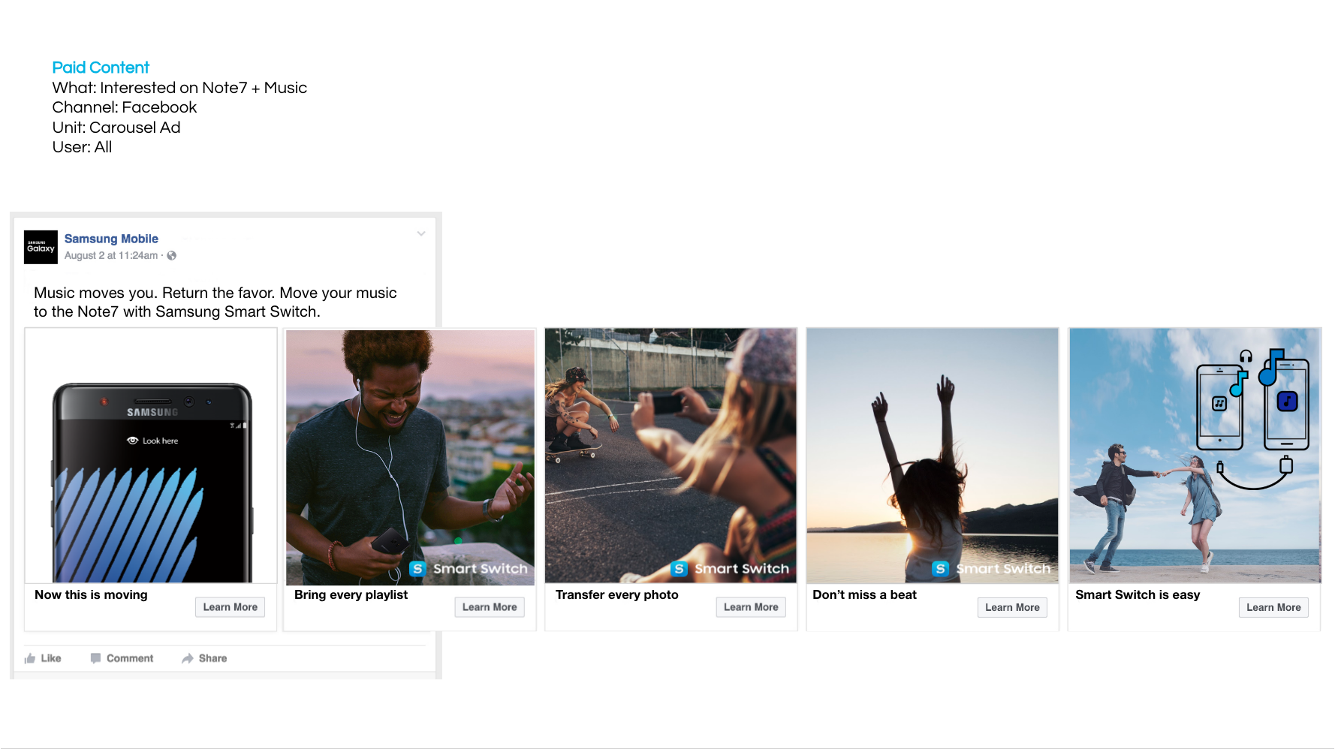Click the 'Transfer every photo' headline
The width and height of the screenshot is (1335, 749).
pyautogui.click(x=617, y=594)
